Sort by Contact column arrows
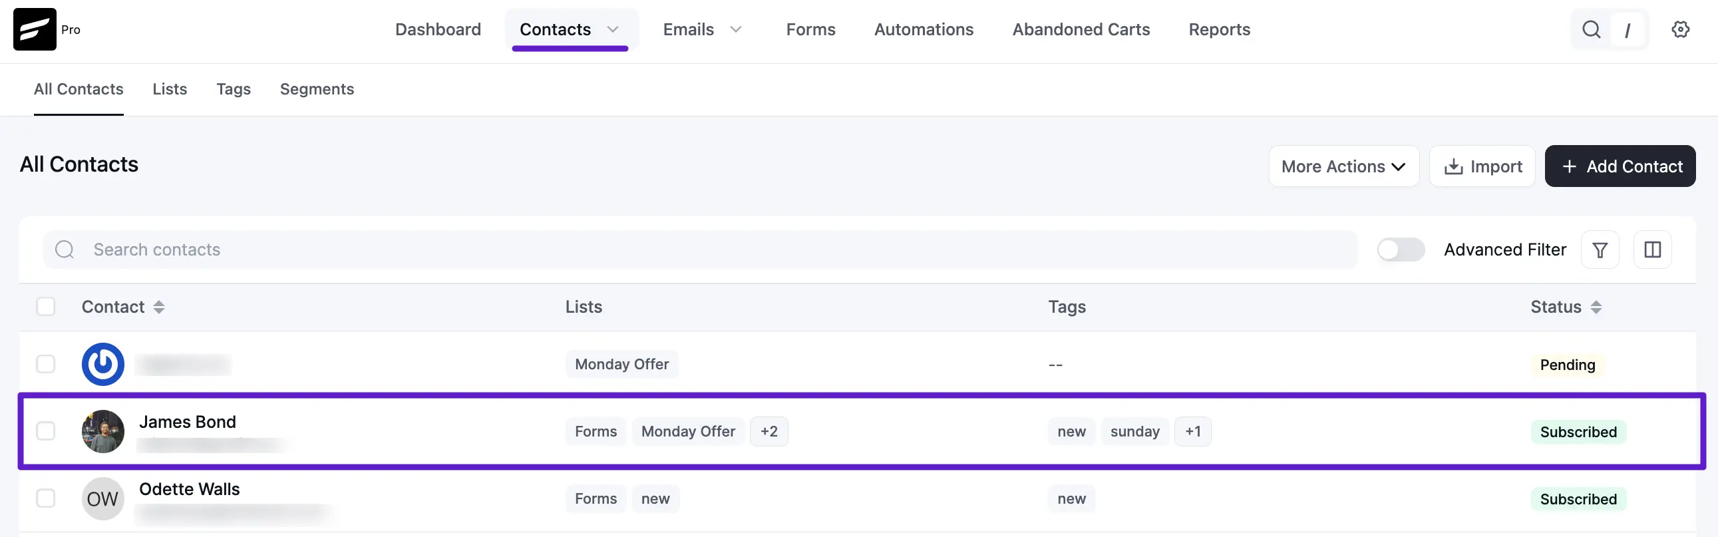Screen dimensions: 1718x537 tap(159, 307)
